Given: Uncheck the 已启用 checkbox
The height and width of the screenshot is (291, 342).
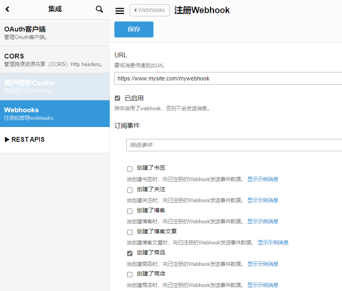Looking at the screenshot, I should (118, 98).
